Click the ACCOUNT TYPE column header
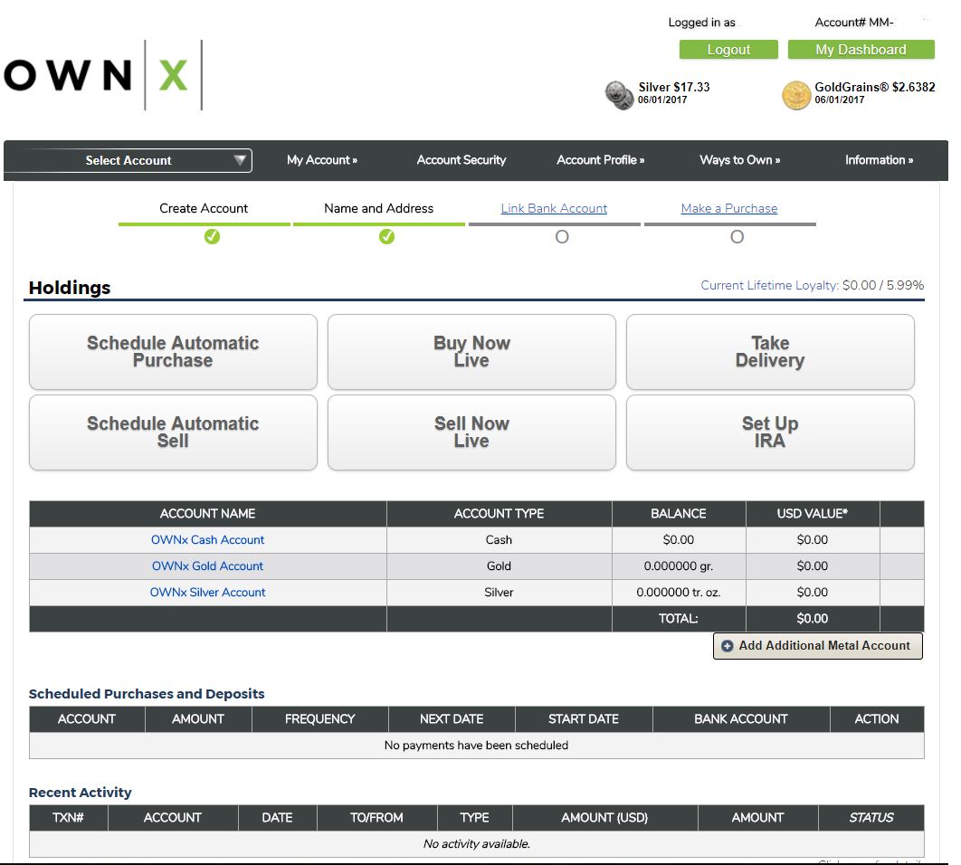961x865 pixels. tap(499, 514)
